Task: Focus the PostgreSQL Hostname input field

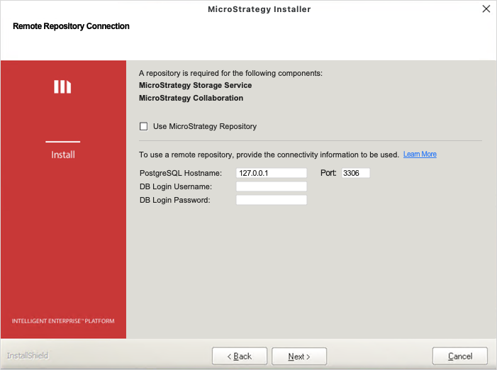Action: pos(271,173)
